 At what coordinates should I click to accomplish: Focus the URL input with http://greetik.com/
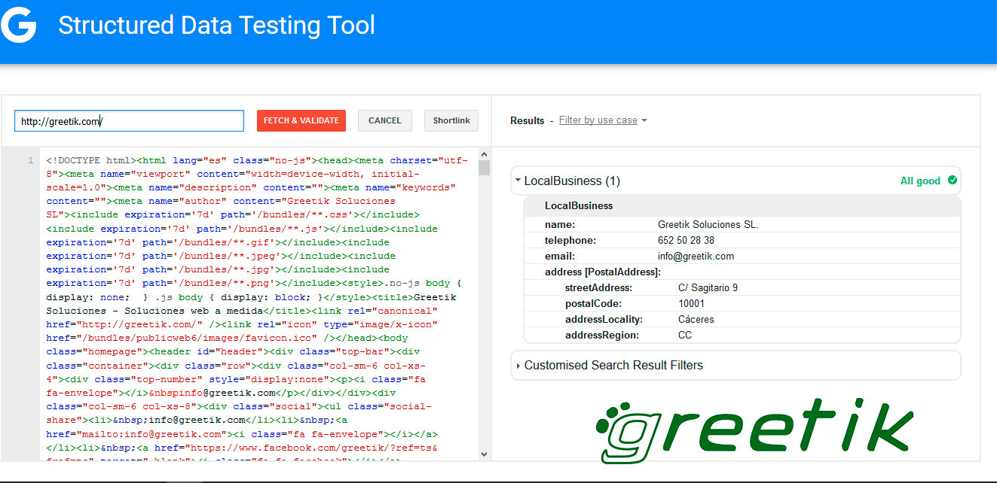(x=129, y=121)
